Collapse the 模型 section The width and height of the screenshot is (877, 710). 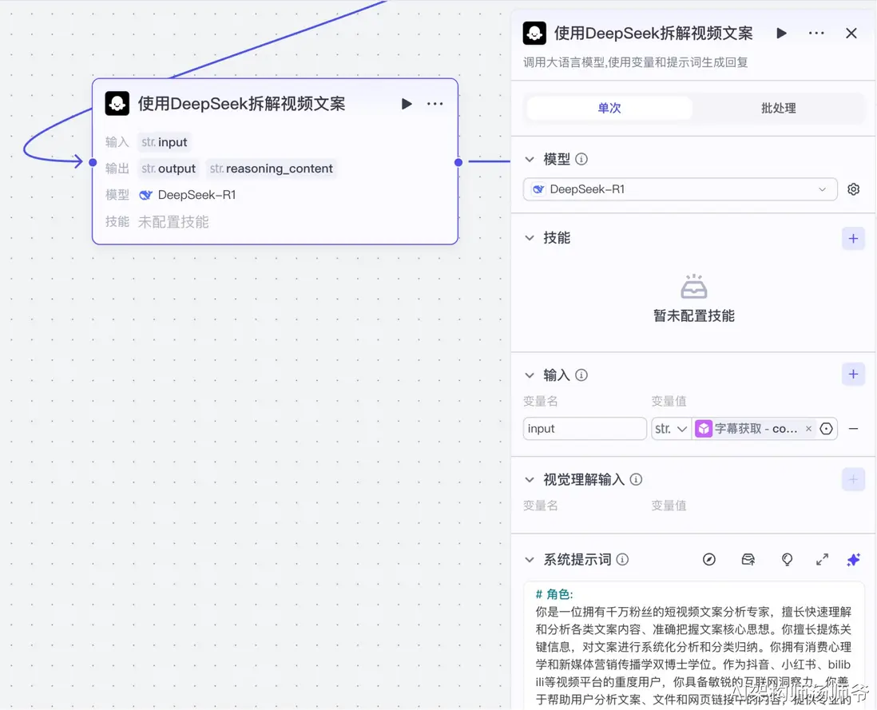(530, 160)
